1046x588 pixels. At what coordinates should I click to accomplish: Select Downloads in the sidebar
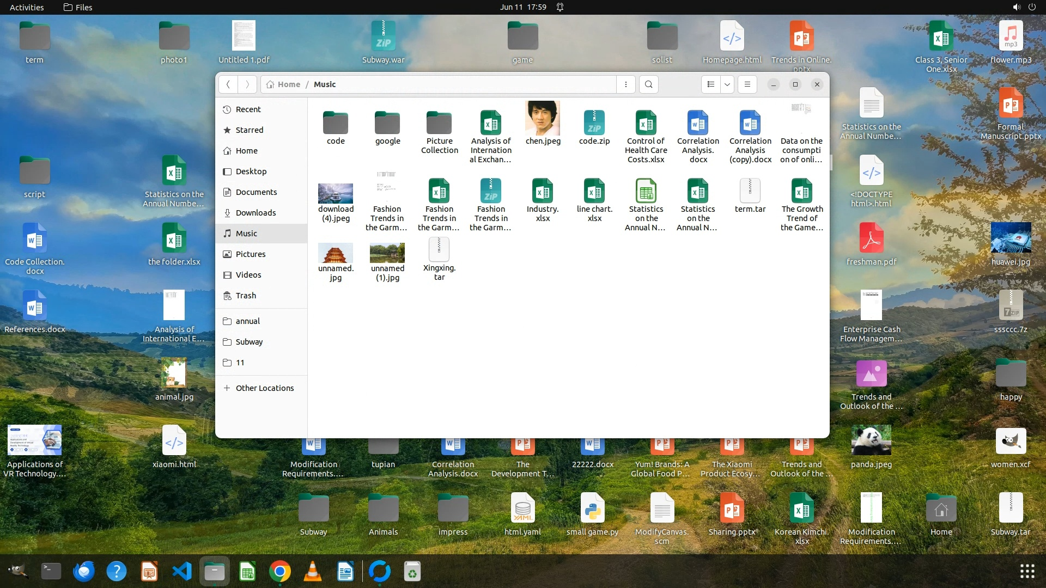(256, 213)
